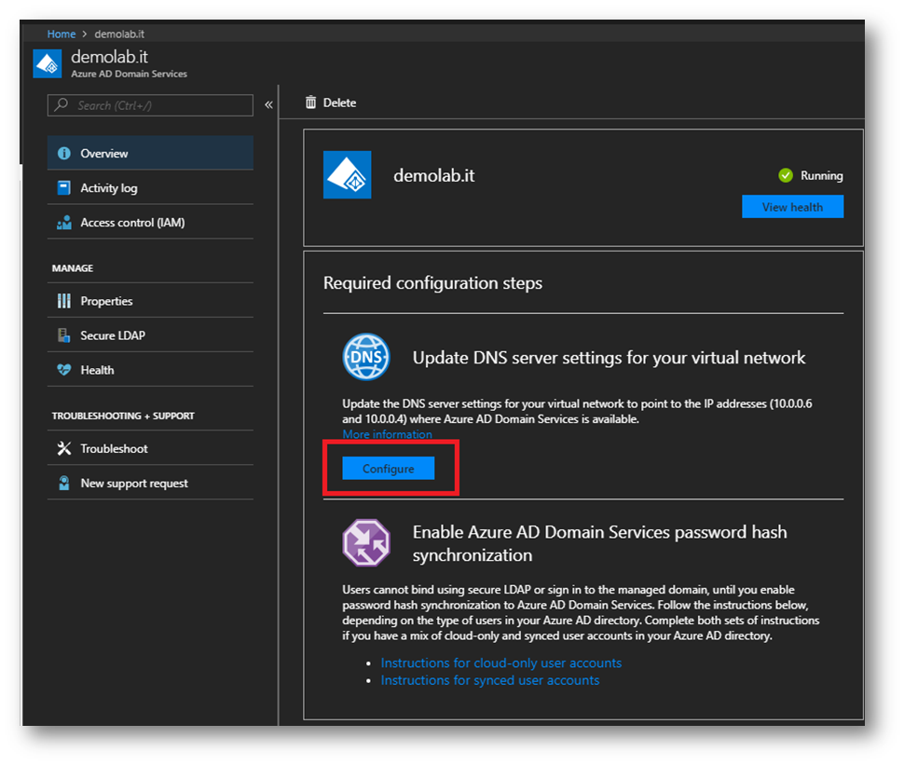This screenshot has width=904, height=765.
Task: Click the New support request icon
Action: pyautogui.click(x=64, y=483)
